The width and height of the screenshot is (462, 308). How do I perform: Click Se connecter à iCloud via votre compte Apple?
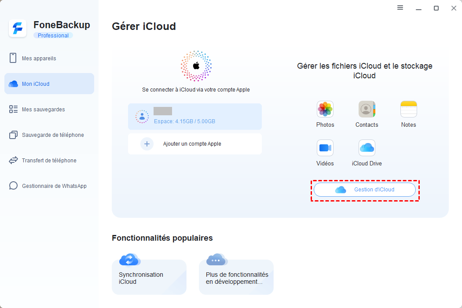pos(196,90)
